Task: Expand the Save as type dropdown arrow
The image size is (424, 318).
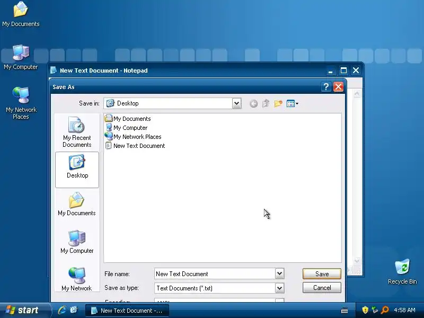Action: tap(280, 288)
